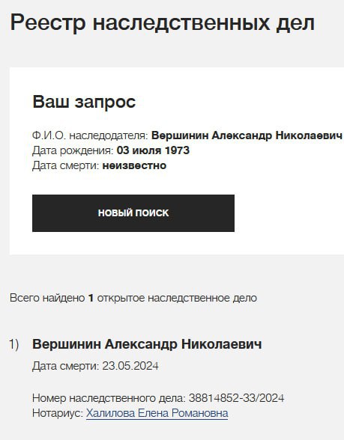Open notary link Халилова Елена Романовна
The height and width of the screenshot is (440, 344).
(157, 413)
